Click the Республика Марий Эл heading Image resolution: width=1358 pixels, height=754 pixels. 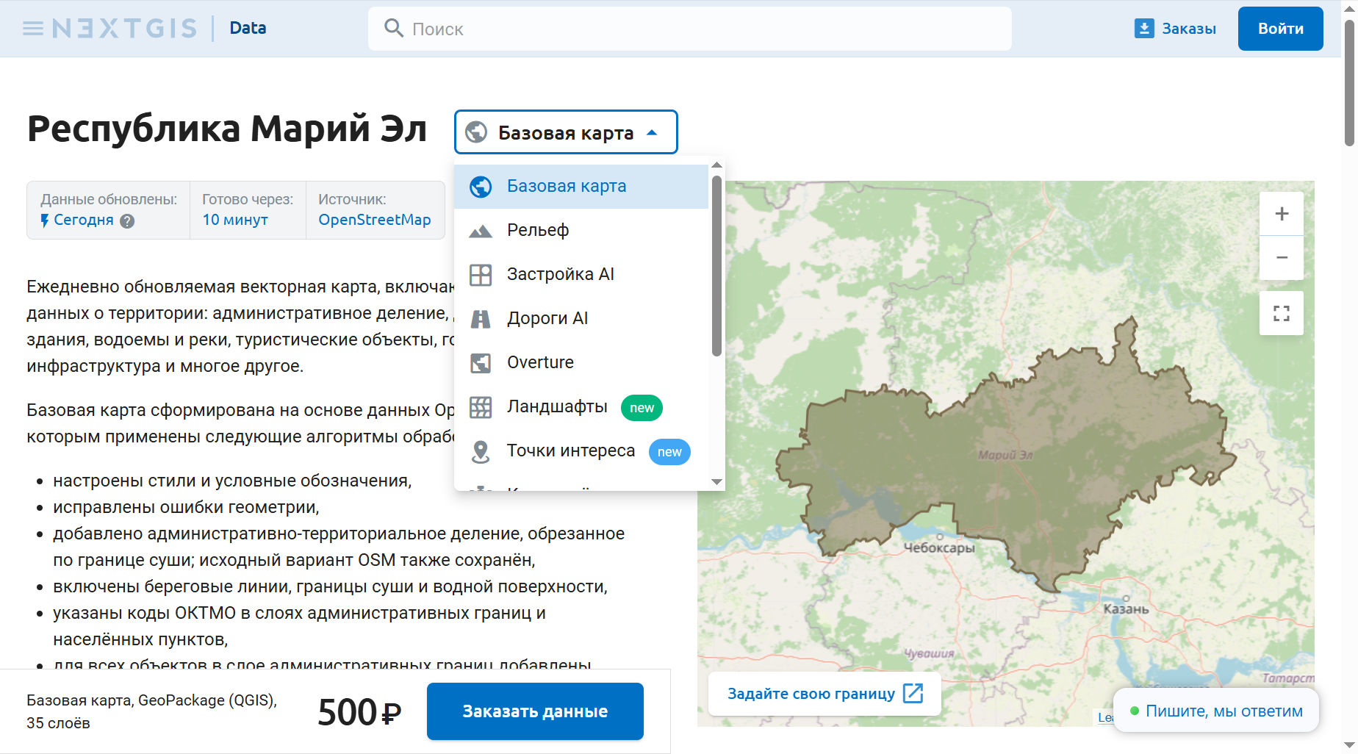227,129
